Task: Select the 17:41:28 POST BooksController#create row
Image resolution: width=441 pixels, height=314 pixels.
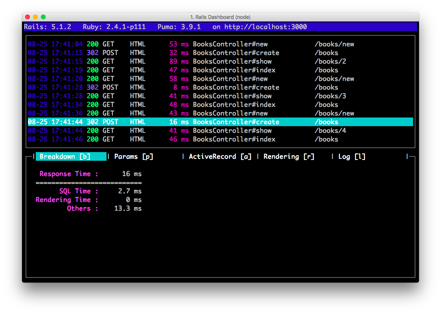Action: coord(220,87)
